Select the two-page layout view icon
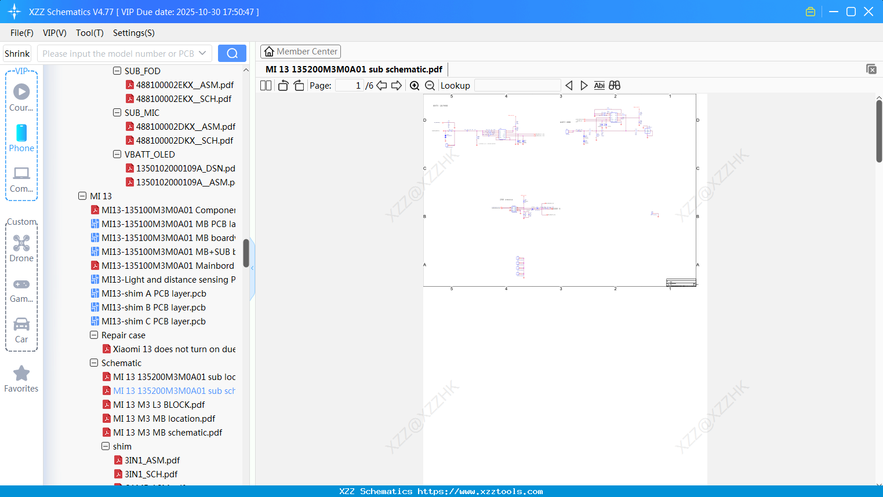 click(266, 85)
